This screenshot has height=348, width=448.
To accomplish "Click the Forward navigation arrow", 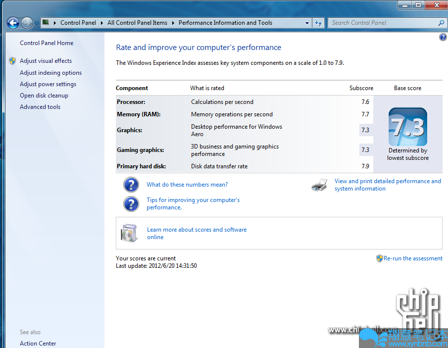I will tap(27, 23).
